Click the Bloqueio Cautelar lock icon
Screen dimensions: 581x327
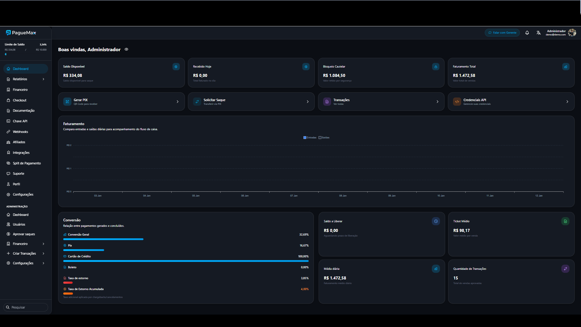click(x=436, y=67)
